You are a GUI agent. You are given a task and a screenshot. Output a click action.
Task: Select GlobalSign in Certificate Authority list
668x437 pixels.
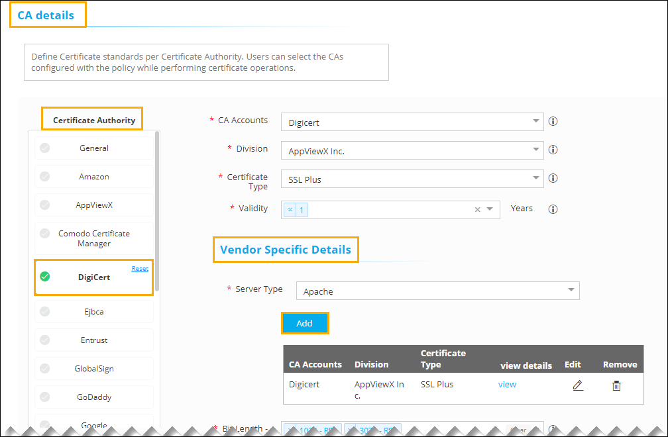pyautogui.click(x=93, y=369)
